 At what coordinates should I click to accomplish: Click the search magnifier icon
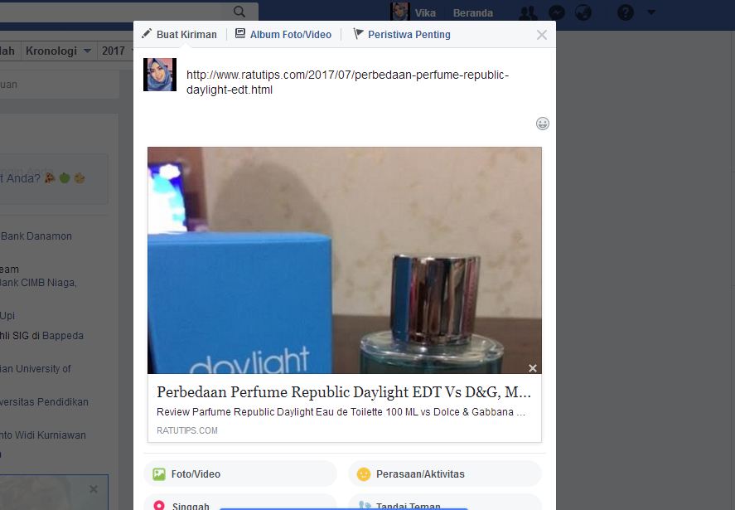239,12
